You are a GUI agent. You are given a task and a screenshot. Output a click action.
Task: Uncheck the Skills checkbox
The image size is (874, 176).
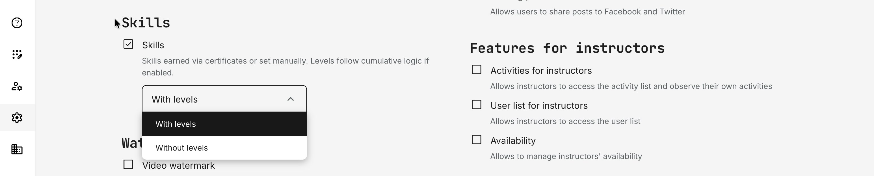click(128, 44)
